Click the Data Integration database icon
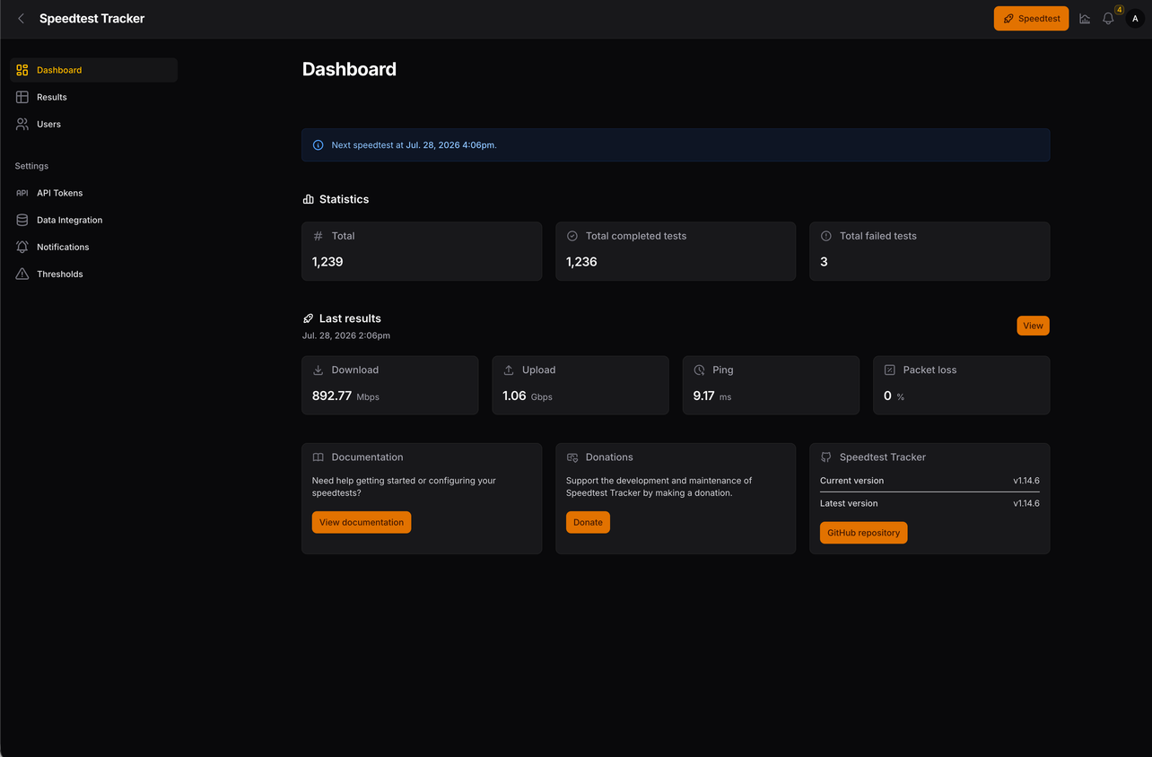1152x757 pixels. (x=22, y=220)
